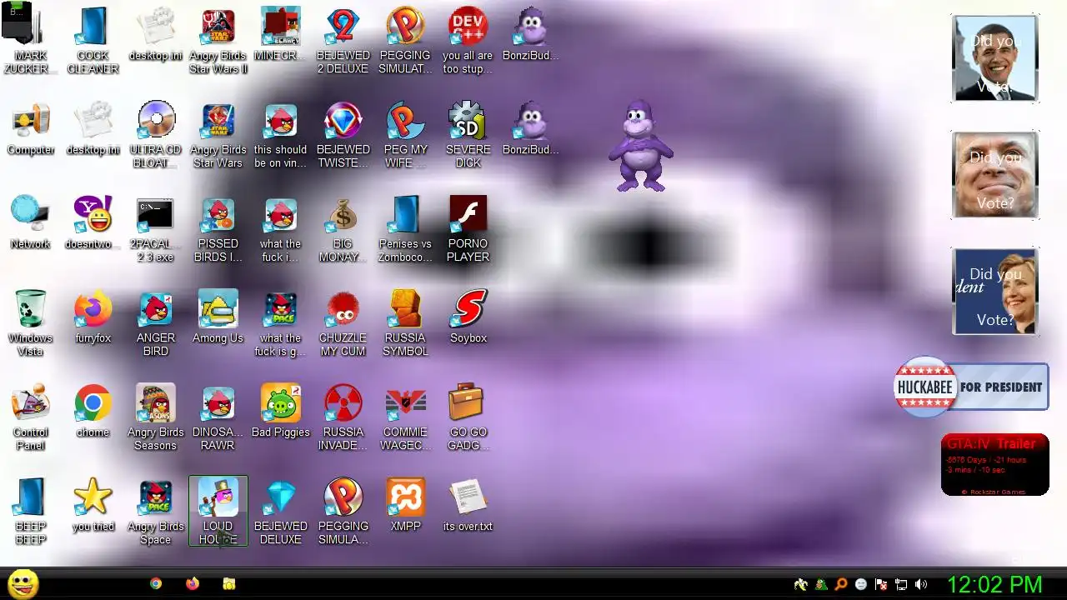Open the Flash Player shortcut icon
This screenshot has width=1067, height=600.
[x=468, y=230]
